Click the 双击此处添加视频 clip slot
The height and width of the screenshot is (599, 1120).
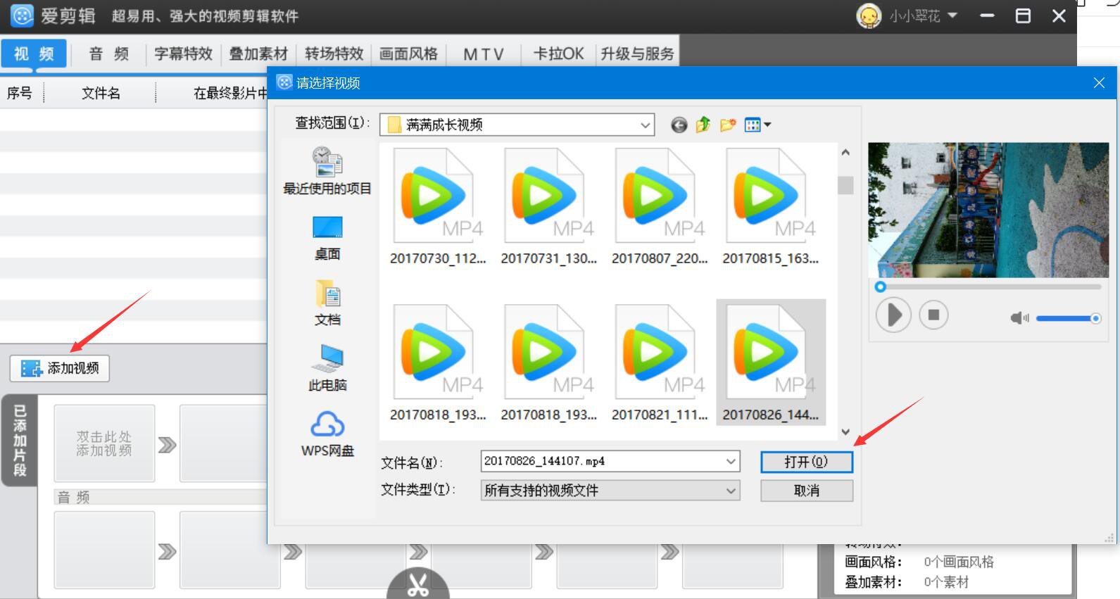point(104,443)
